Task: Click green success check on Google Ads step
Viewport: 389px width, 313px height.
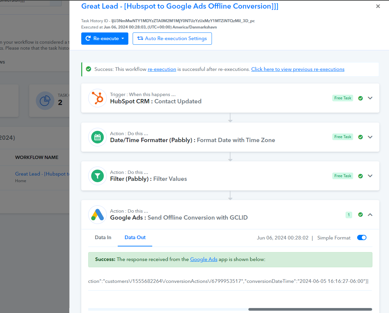Action: 360,215
